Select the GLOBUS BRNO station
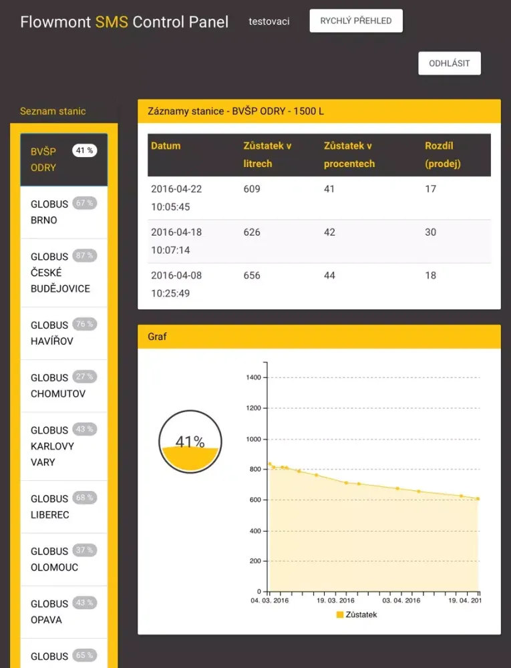This screenshot has width=511, height=668. 64,212
